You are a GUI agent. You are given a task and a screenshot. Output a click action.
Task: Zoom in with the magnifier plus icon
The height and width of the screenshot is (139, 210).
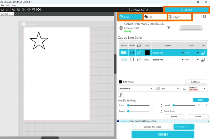(x=14, y=10)
